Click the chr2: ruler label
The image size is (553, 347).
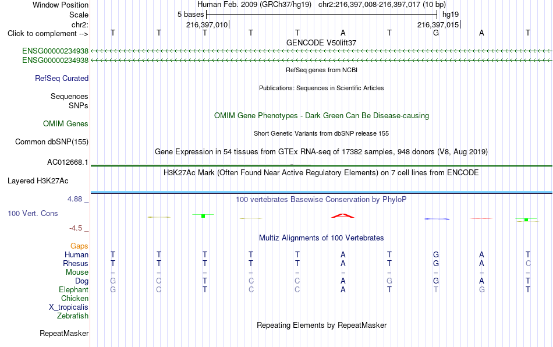[x=80, y=24]
